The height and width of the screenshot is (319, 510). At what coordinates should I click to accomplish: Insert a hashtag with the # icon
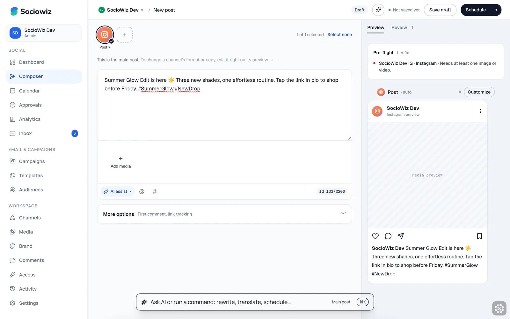click(155, 191)
